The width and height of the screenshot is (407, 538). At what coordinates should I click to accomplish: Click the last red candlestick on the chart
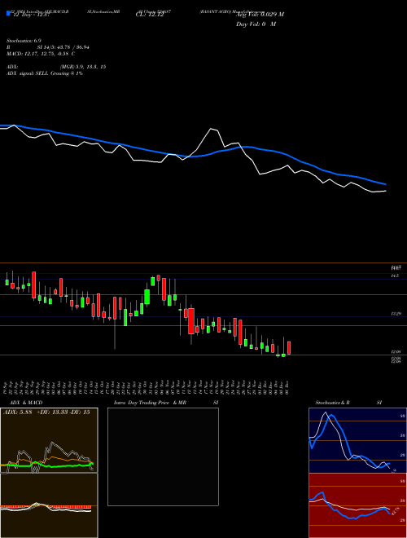(289, 347)
